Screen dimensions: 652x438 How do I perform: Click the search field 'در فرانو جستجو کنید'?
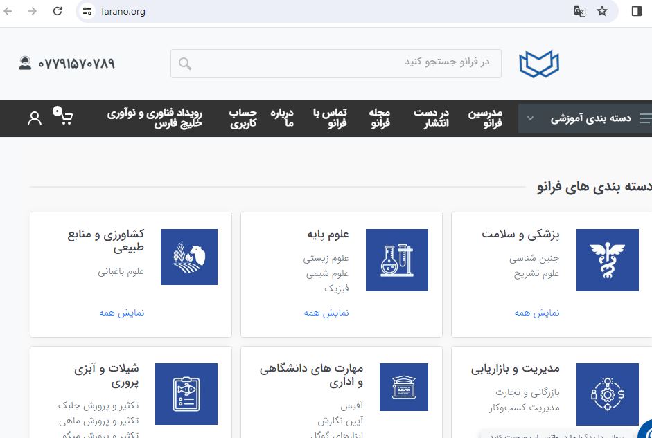[x=335, y=64]
